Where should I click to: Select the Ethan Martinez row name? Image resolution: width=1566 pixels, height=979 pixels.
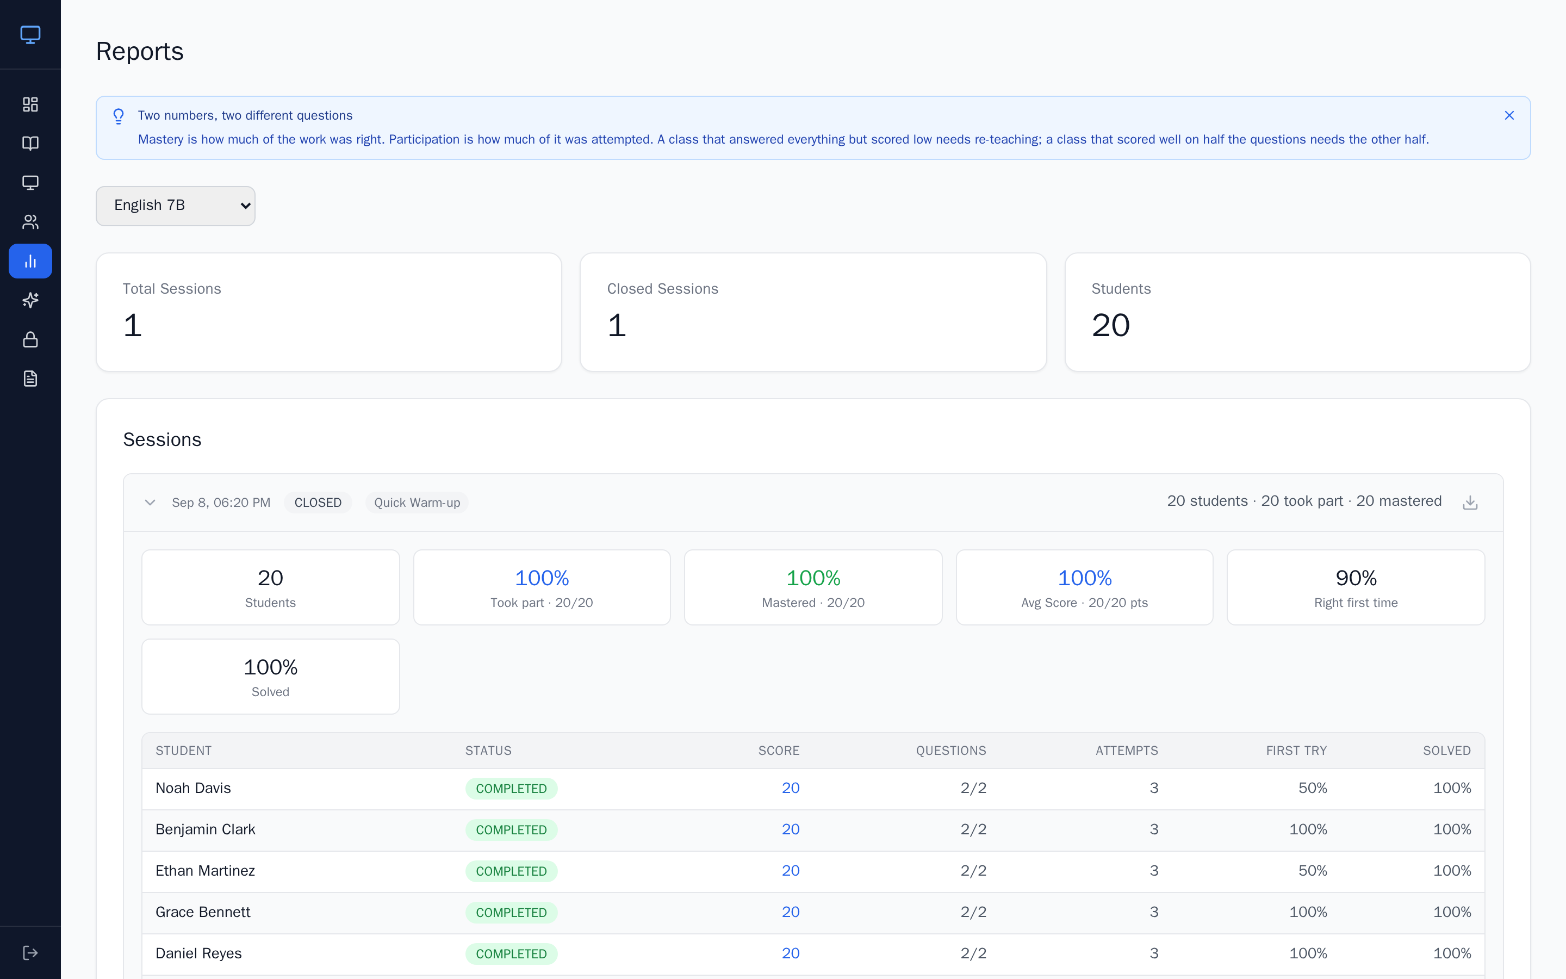205,871
